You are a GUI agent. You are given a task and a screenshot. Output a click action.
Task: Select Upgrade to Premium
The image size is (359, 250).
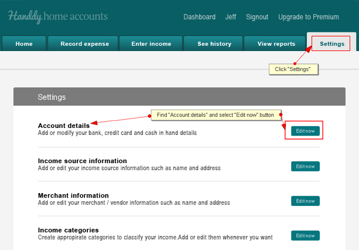[x=309, y=17]
